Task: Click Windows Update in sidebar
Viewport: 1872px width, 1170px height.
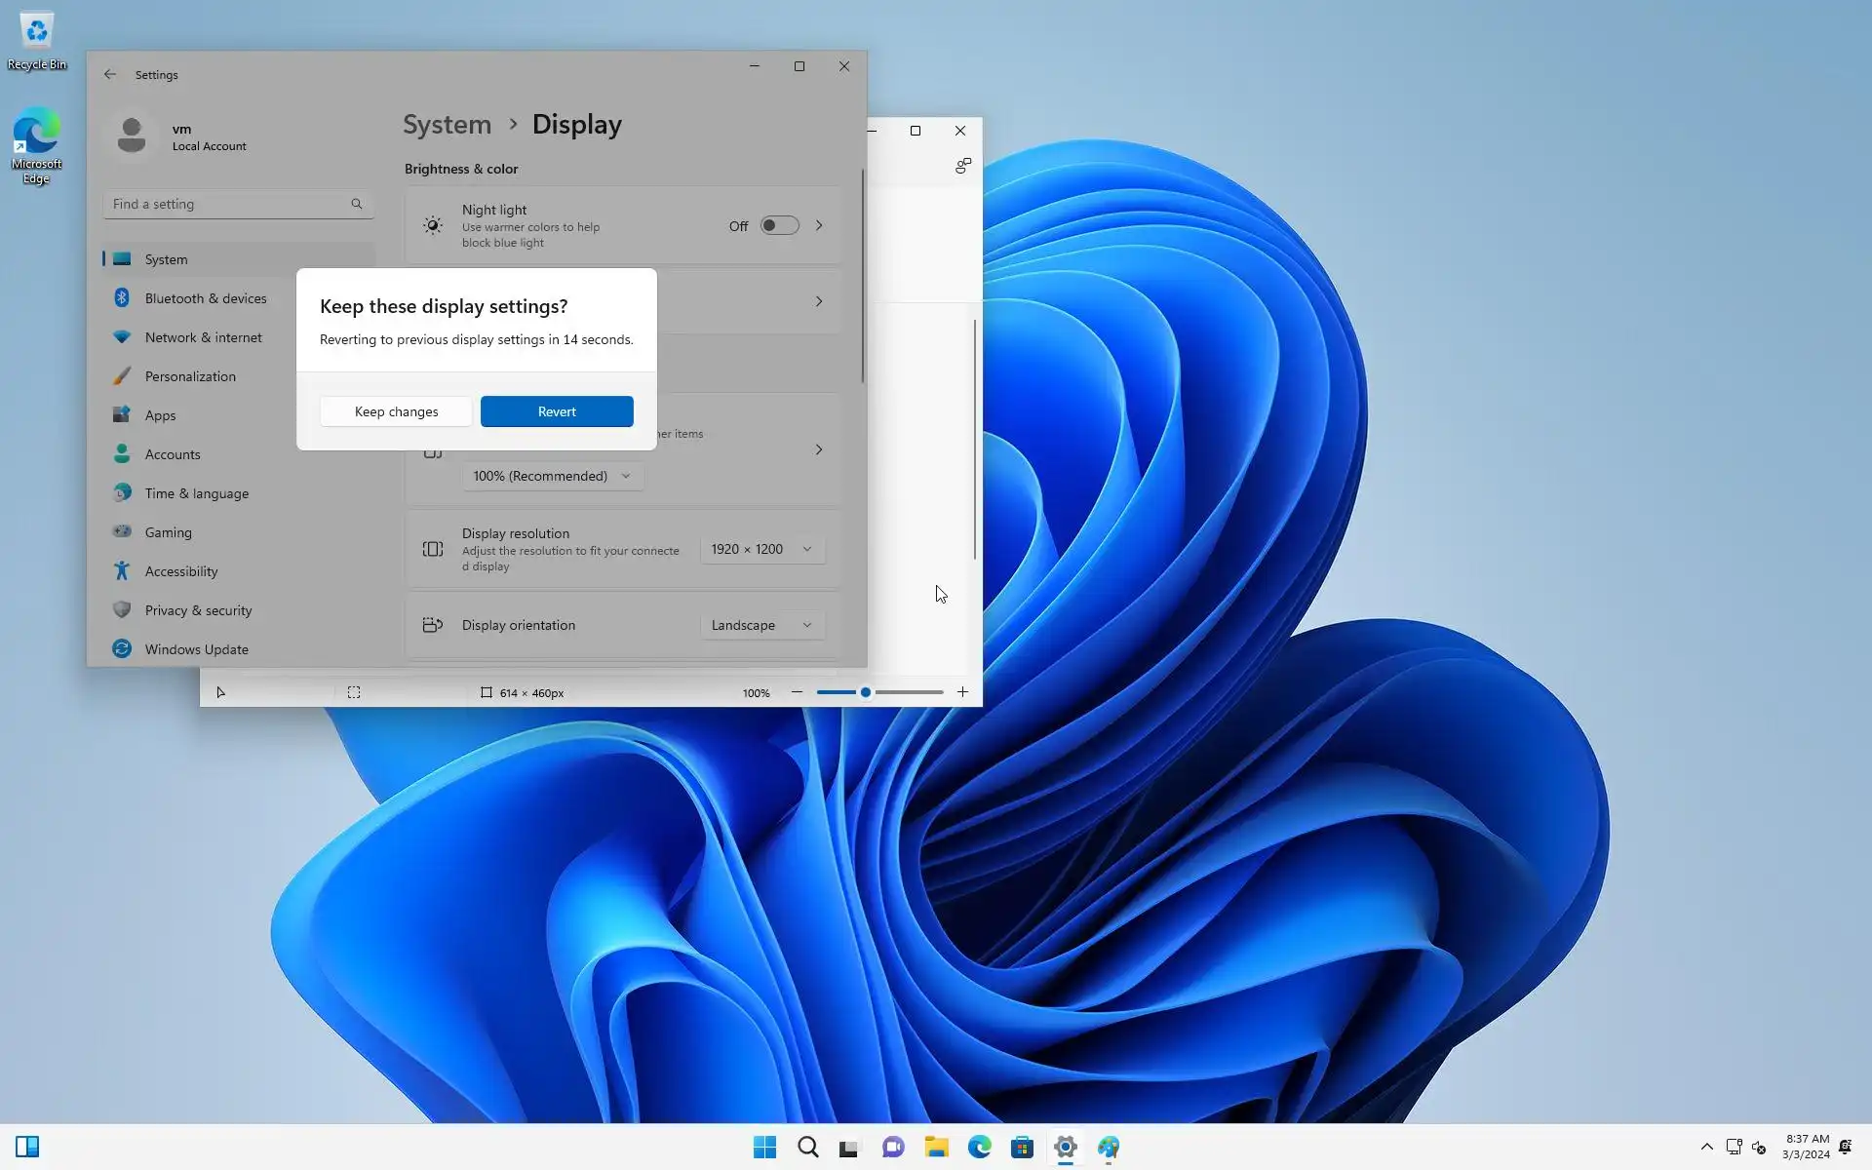Action: tap(196, 649)
